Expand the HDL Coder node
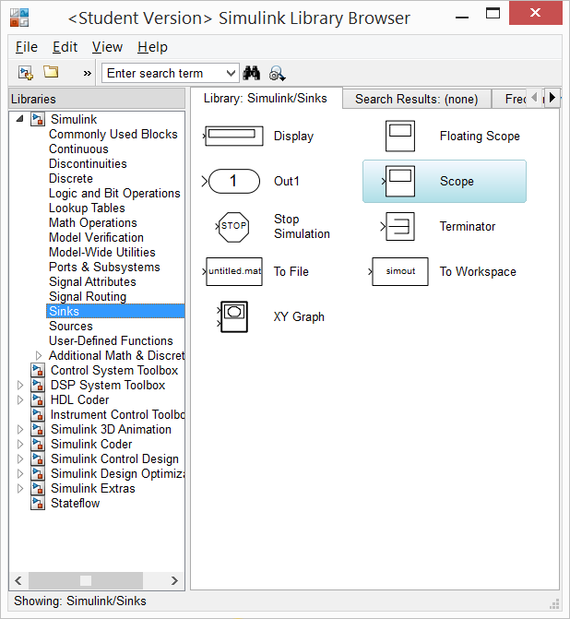Screen dimensions: 570x619 point(20,399)
